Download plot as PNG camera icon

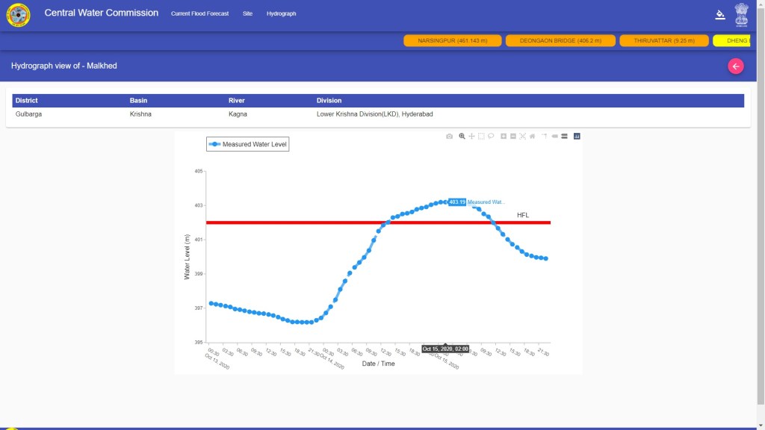point(449,136)
